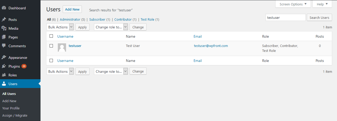Viewport: 337px width, 121px height.
Task: Open the top Bulk Actions dropdown
Action: pos(60,27)
